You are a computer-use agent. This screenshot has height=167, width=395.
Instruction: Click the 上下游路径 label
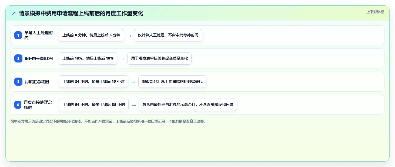click(x=375, y=12)
